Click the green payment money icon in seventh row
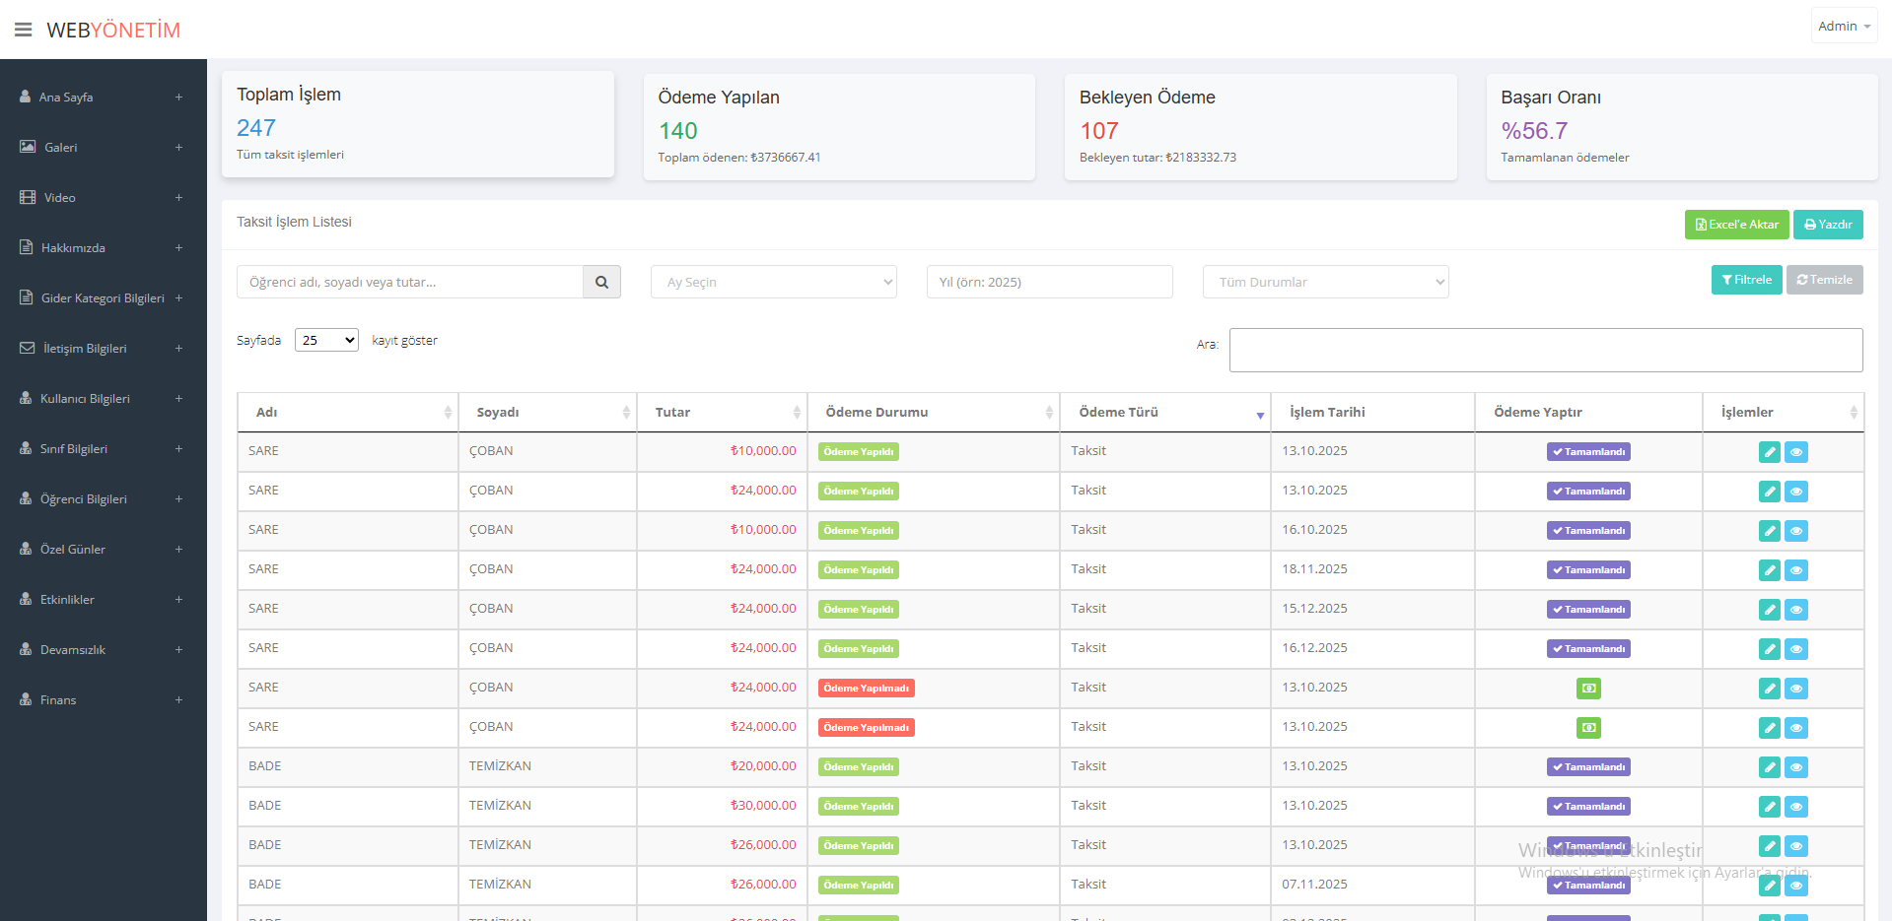Image resolution: width=1892 pixels, height=921 pixels. tap(1587, 689)
